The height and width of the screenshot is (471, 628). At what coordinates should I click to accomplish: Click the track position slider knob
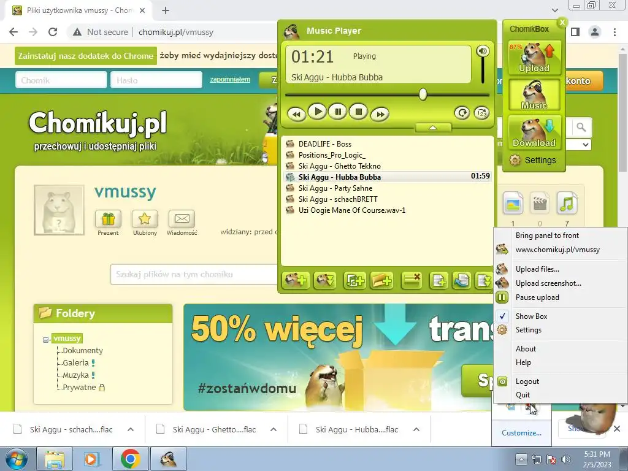pos(423,94)
